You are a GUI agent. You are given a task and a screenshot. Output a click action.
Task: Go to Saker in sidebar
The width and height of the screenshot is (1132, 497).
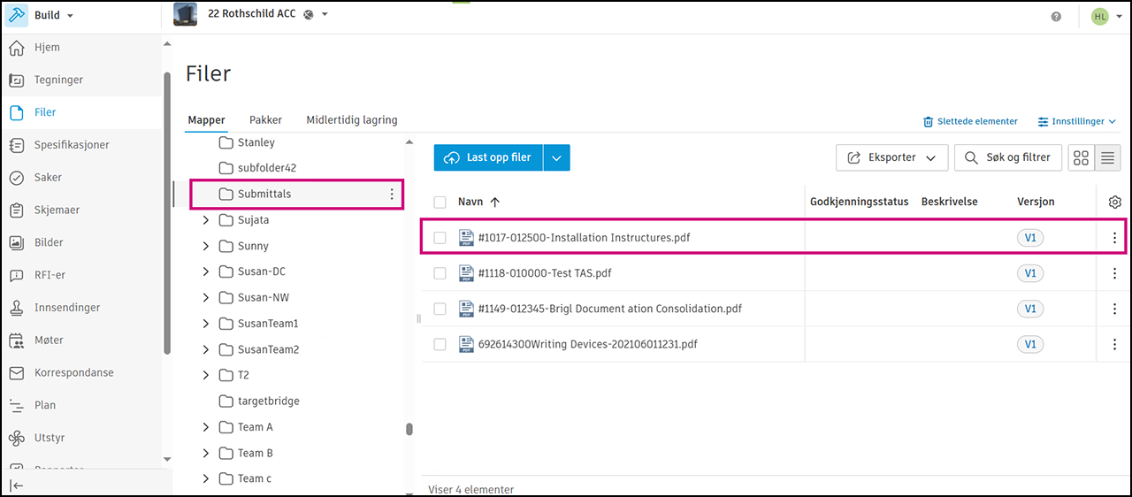point(17,178)
